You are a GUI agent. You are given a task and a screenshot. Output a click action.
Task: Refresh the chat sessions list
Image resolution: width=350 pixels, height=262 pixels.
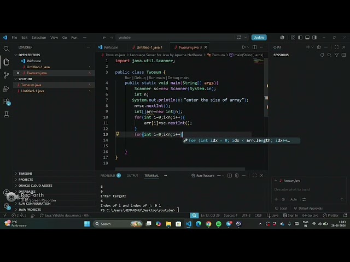pos(322,55)
